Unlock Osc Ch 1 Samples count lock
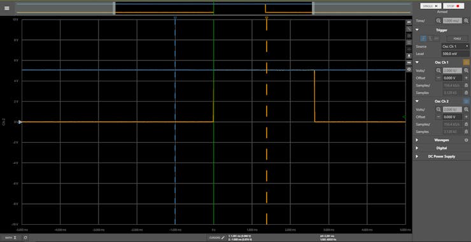471x242 pixels. click(466, 93)
